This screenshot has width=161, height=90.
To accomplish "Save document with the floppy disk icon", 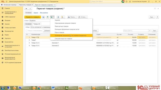I will [43, 17].
